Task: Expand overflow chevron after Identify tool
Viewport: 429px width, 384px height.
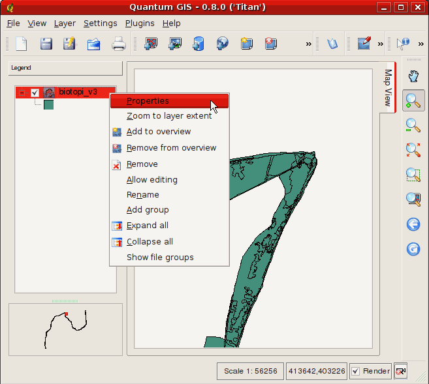Action: [x=421, y=44]
